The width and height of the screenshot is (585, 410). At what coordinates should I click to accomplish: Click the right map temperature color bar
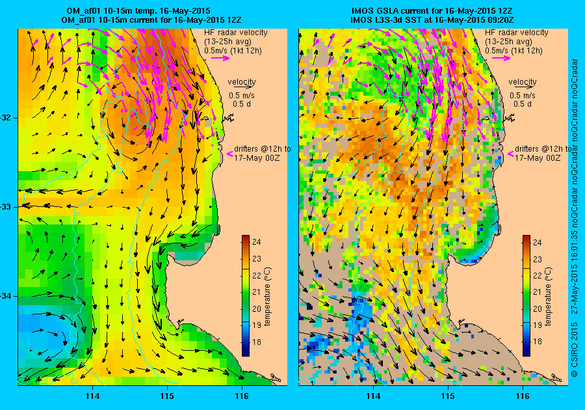(x=526, y=295)
